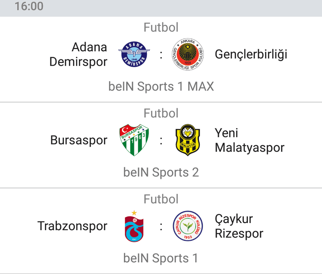Viewport: 322px width, 274px height.
Task: Select the Gençlerbirliği team name
Action: click(x=251, y=54)
